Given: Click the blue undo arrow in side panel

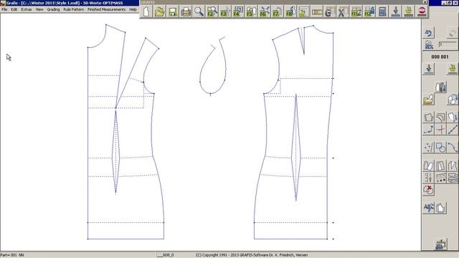Looking at the screenshot, I should pos(429,33).
